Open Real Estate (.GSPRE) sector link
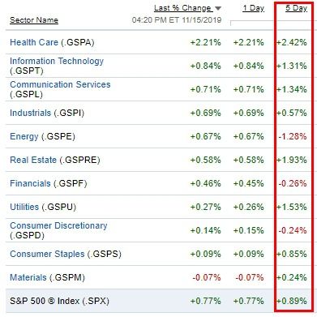317x317 pixels. [x=33, y=160]
